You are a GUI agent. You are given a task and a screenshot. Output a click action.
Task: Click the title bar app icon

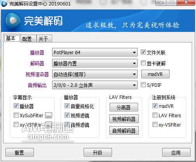tap(4, 4)
